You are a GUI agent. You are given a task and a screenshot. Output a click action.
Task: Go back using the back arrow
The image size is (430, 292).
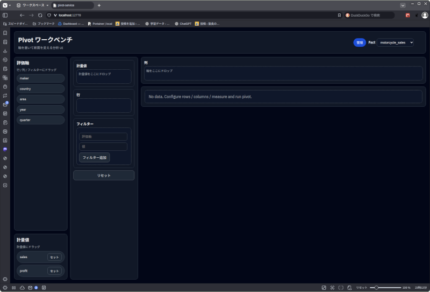pos(22,15)
